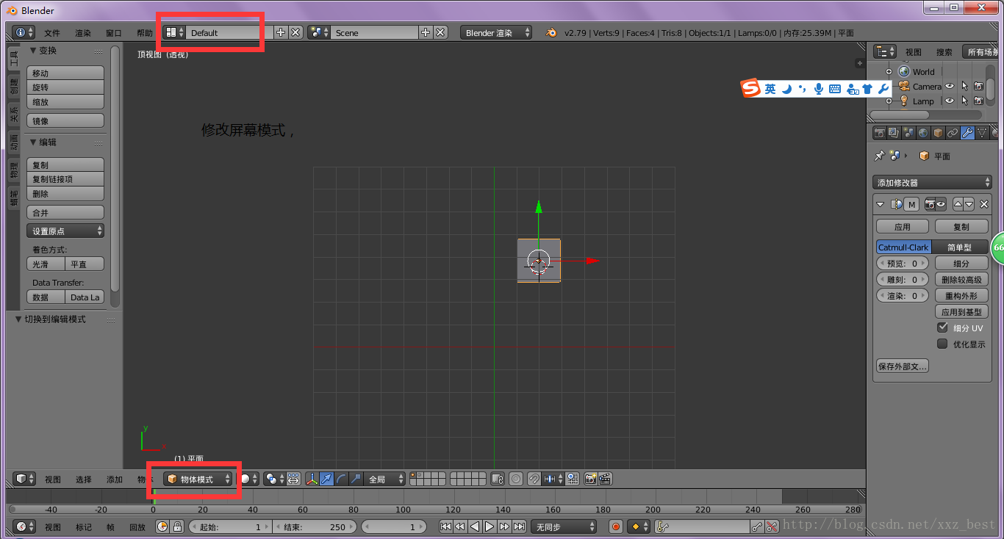Click the 预览 subdivision level slider field
The width and height of the screenshot is (1004, 539).
(x=903, y=263)
